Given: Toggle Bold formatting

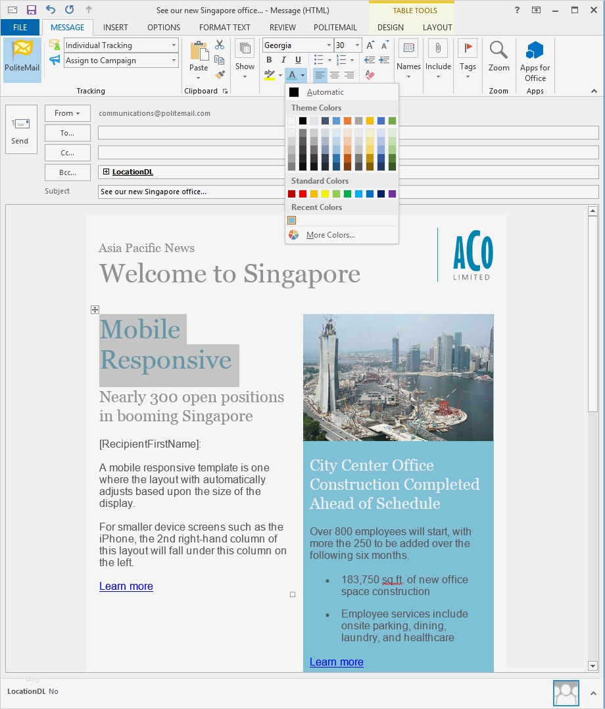Looking at the screenshot, I should tap(269, 60).
